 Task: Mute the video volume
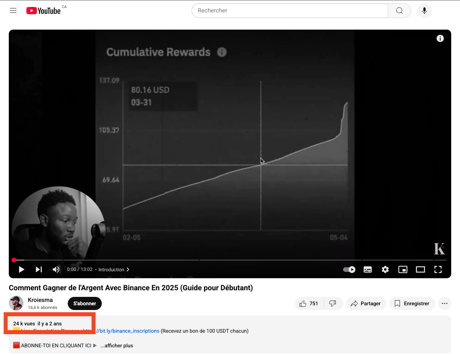pos(56,269)
